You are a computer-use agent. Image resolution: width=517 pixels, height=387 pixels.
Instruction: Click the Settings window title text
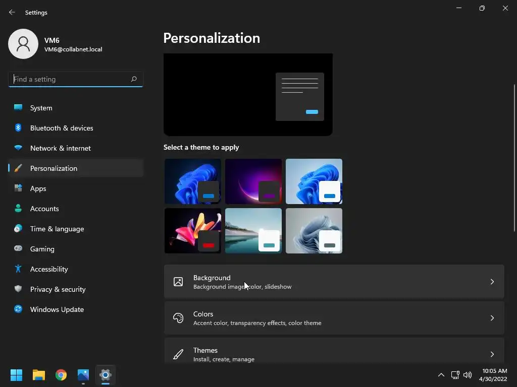pos(36,13)
